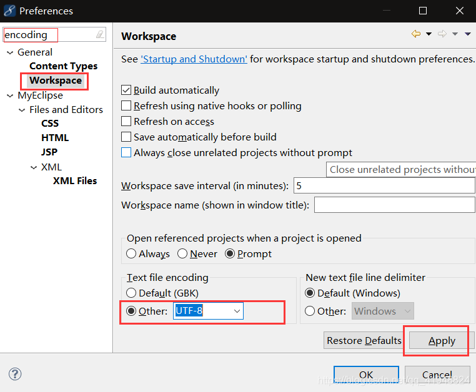Collapse Files and Editors tree node
Viewport: 476px width, 392px height.
22,110
